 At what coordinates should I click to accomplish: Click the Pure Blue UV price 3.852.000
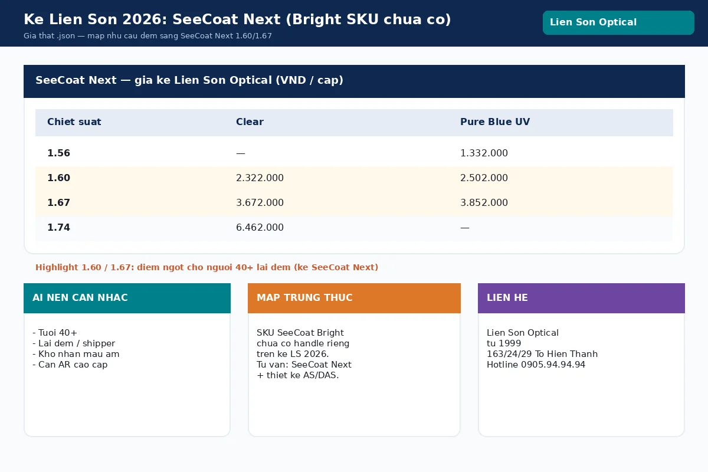pos(484,203)
